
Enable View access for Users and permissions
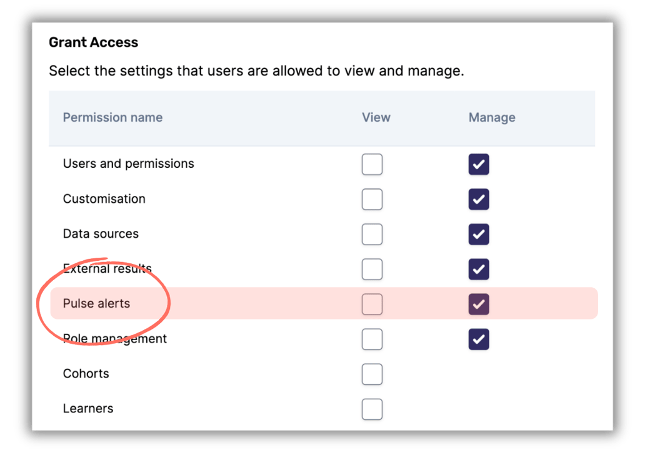[x=372, y=164]
